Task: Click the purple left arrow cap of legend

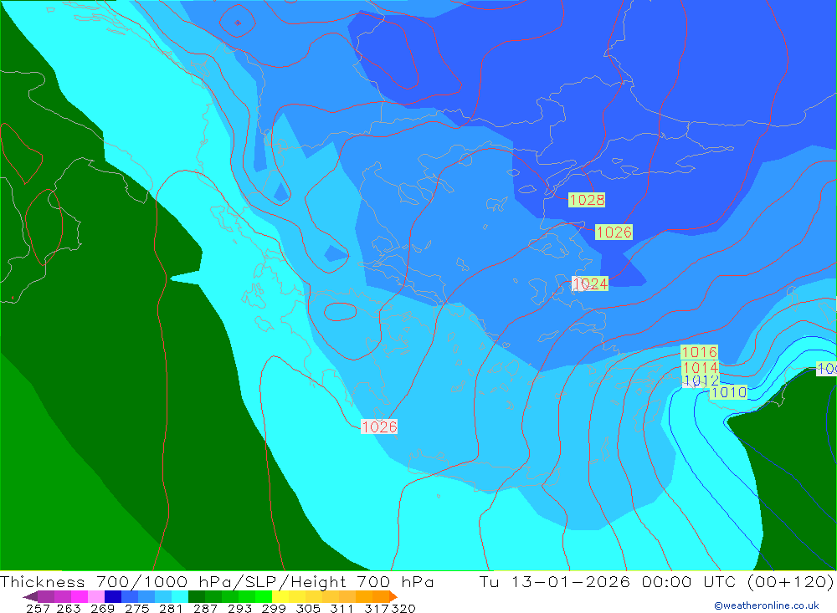Action: (x=30, y=596)
